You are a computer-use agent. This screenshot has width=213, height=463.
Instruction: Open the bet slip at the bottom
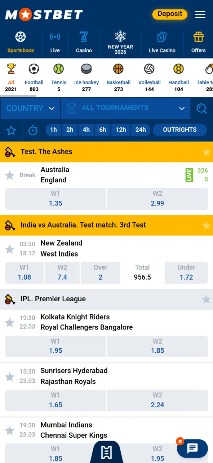pyautogui.click(x=106, y=452)
